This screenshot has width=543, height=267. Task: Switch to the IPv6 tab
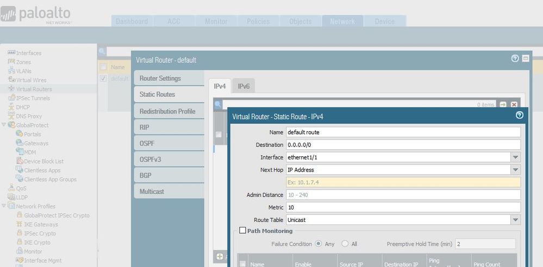tap(244, 86)
